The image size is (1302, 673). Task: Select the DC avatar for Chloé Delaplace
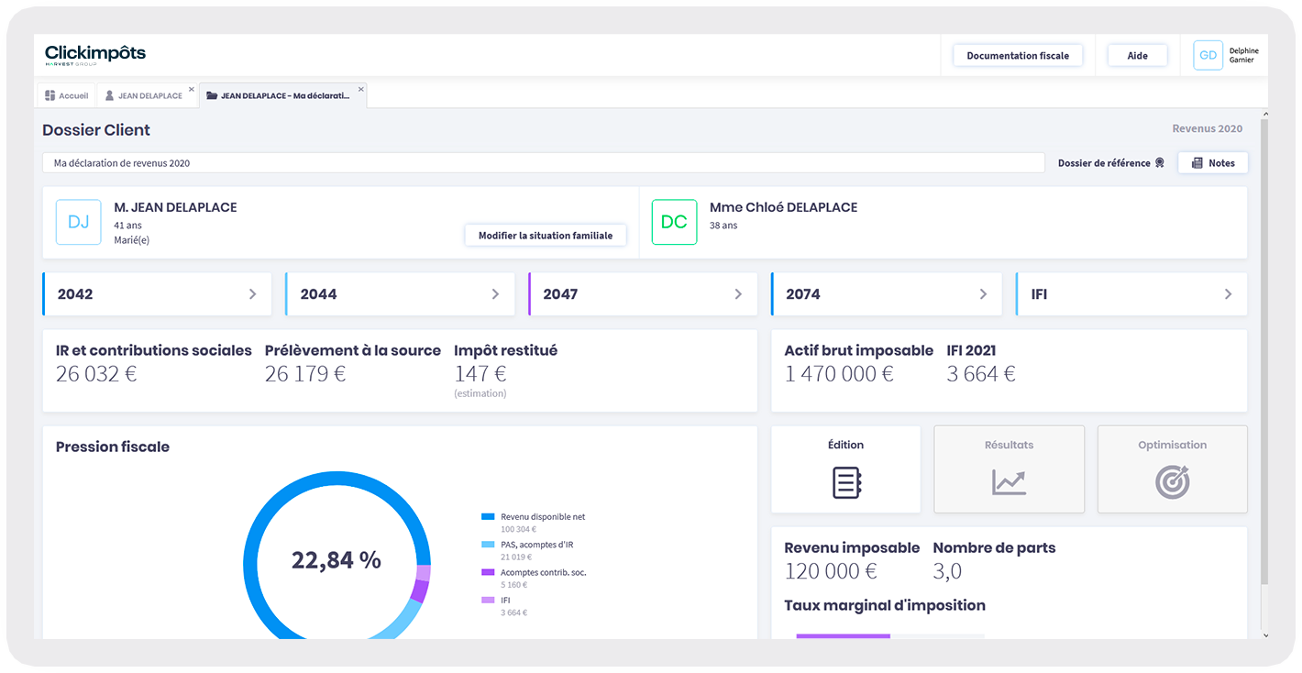coord(674,223)
